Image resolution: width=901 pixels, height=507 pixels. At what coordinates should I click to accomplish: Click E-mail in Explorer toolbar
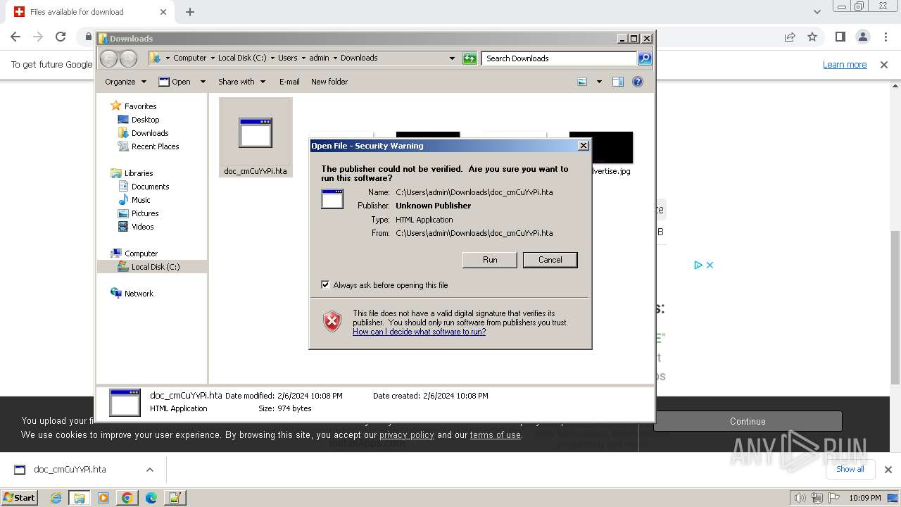[289, 82]
